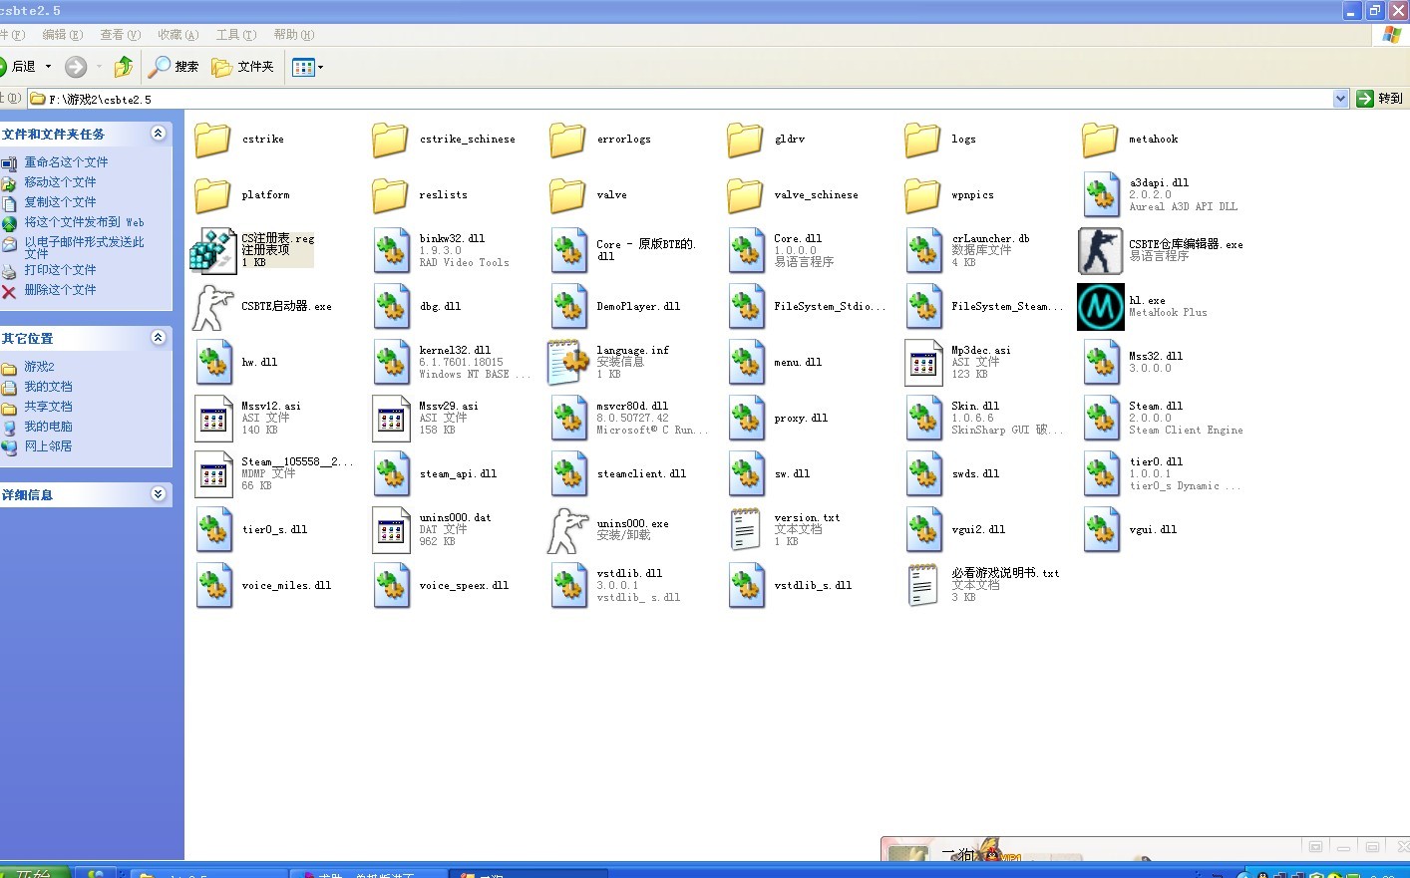Screen dimensions: 1410x878
Task: Open the 收藏(A) menu
Action: coord(178,35)
